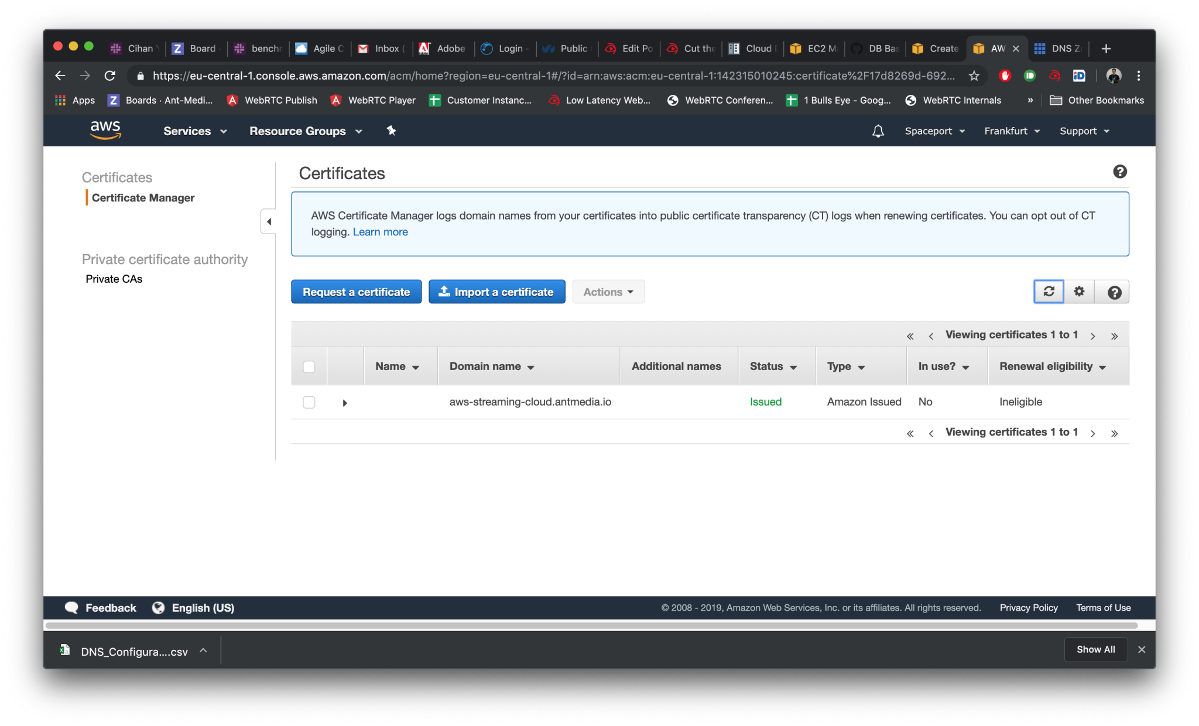Open the help icon beside settings gear
The image size is (1199, 726).
(1114, 292)
